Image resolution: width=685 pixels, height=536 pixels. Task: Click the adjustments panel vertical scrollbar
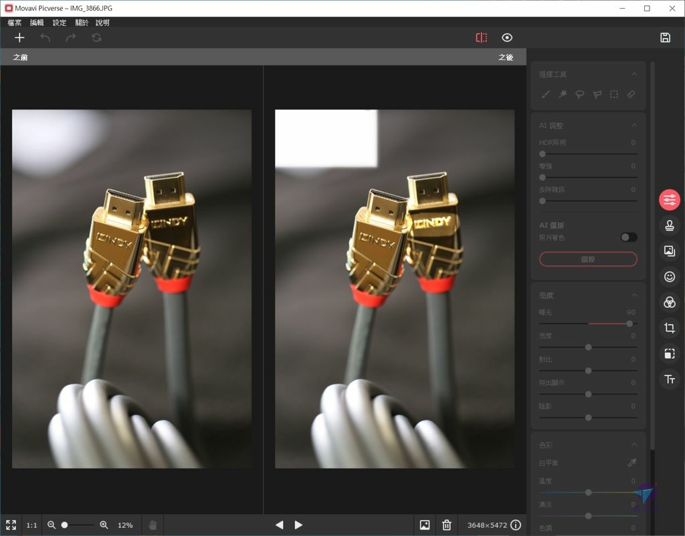(653, 255)
